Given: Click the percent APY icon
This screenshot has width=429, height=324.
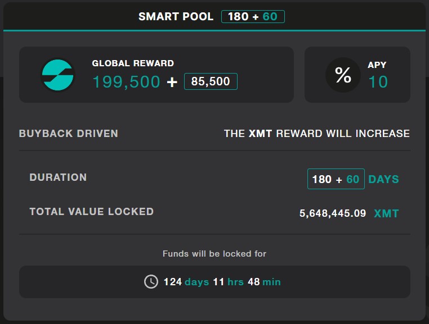Looking at the screenshot, I should pyautogui.click(x=343, y=75).
